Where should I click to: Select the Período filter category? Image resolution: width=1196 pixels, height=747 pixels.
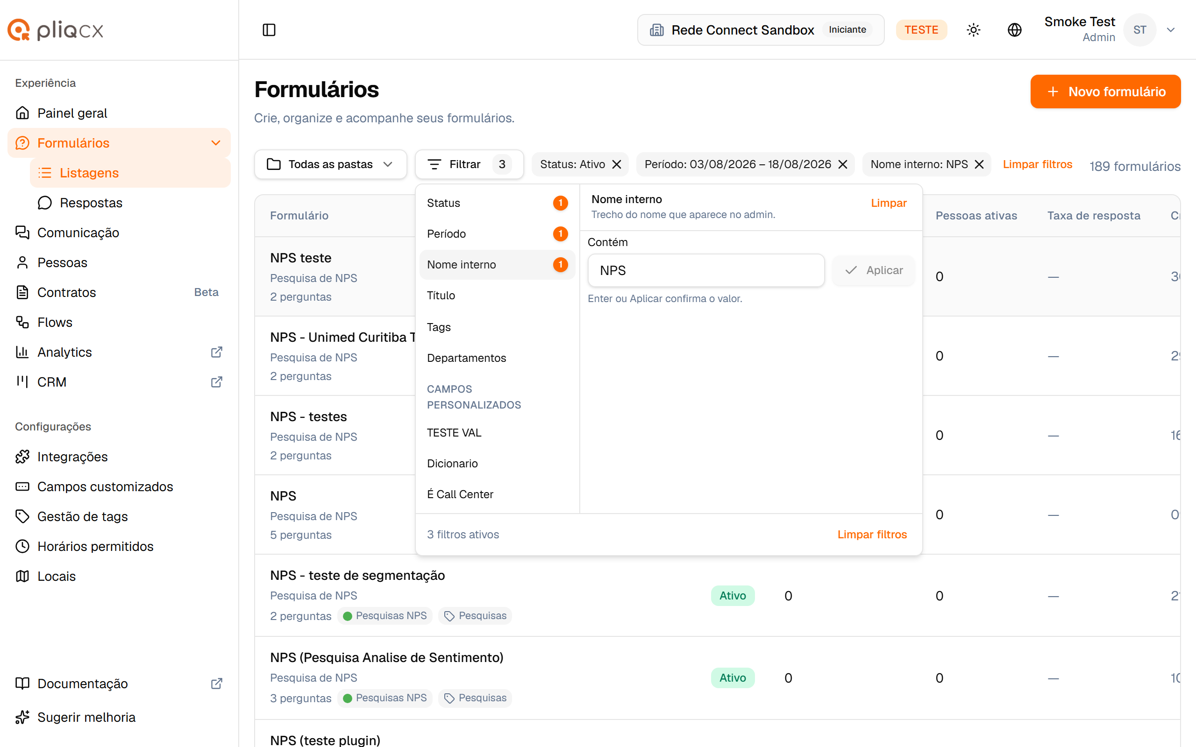tap(497, 234)
